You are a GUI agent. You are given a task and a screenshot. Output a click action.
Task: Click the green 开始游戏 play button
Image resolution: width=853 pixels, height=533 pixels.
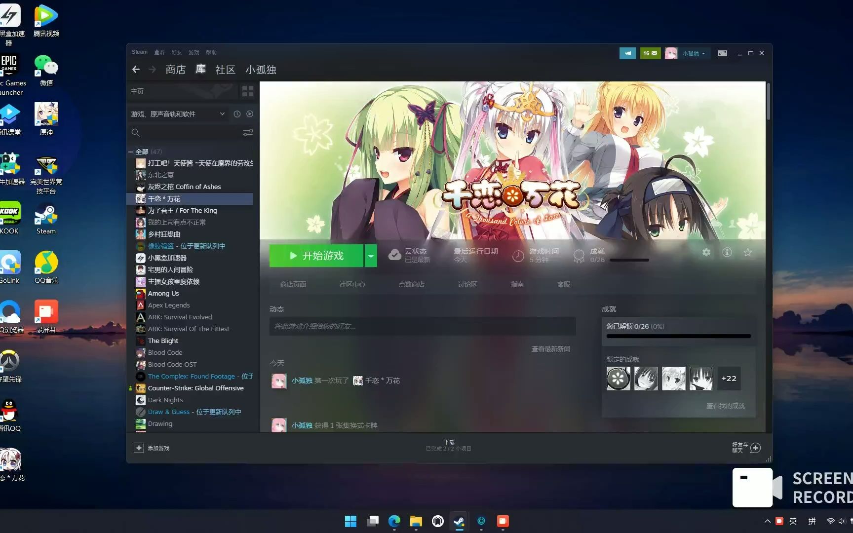tap(316, 256)
